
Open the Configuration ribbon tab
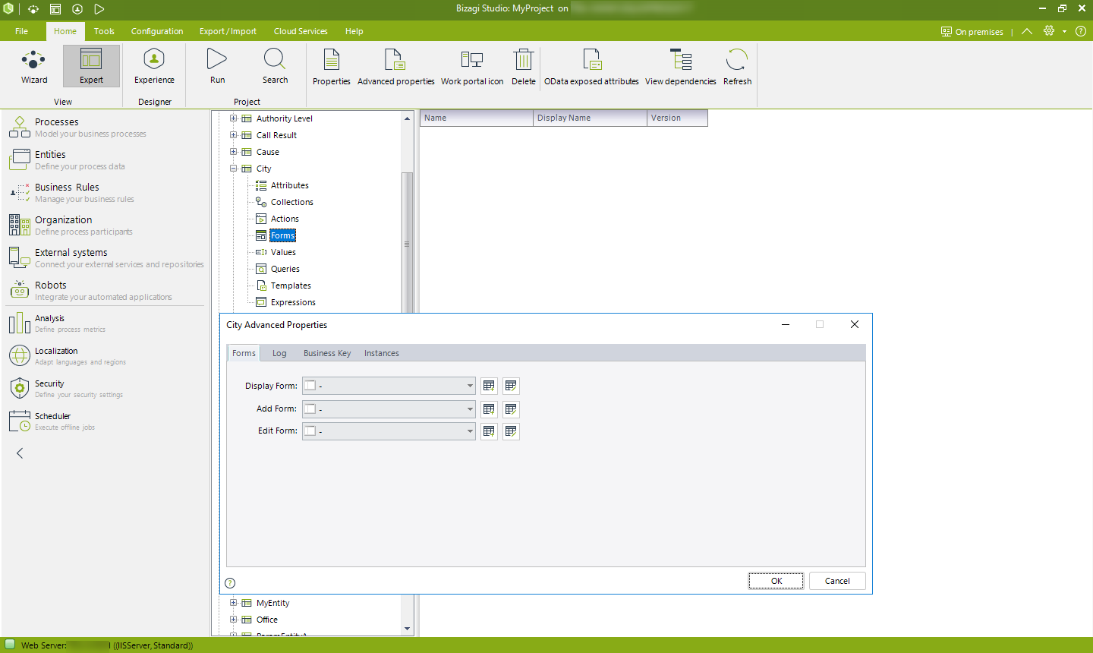(157, 31)
